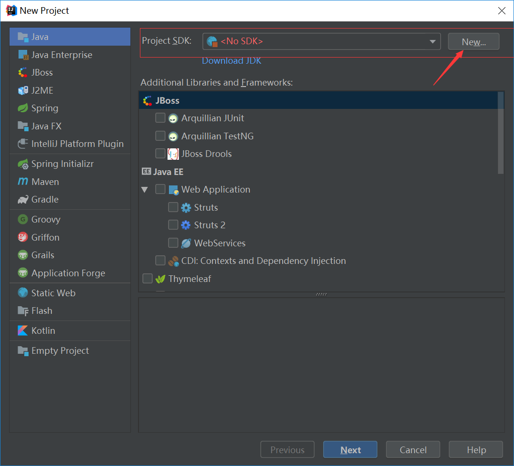Viewport: 514px width, 466px height.
Task: Pick the J2ME project icon
Action: tap(23, 90)
